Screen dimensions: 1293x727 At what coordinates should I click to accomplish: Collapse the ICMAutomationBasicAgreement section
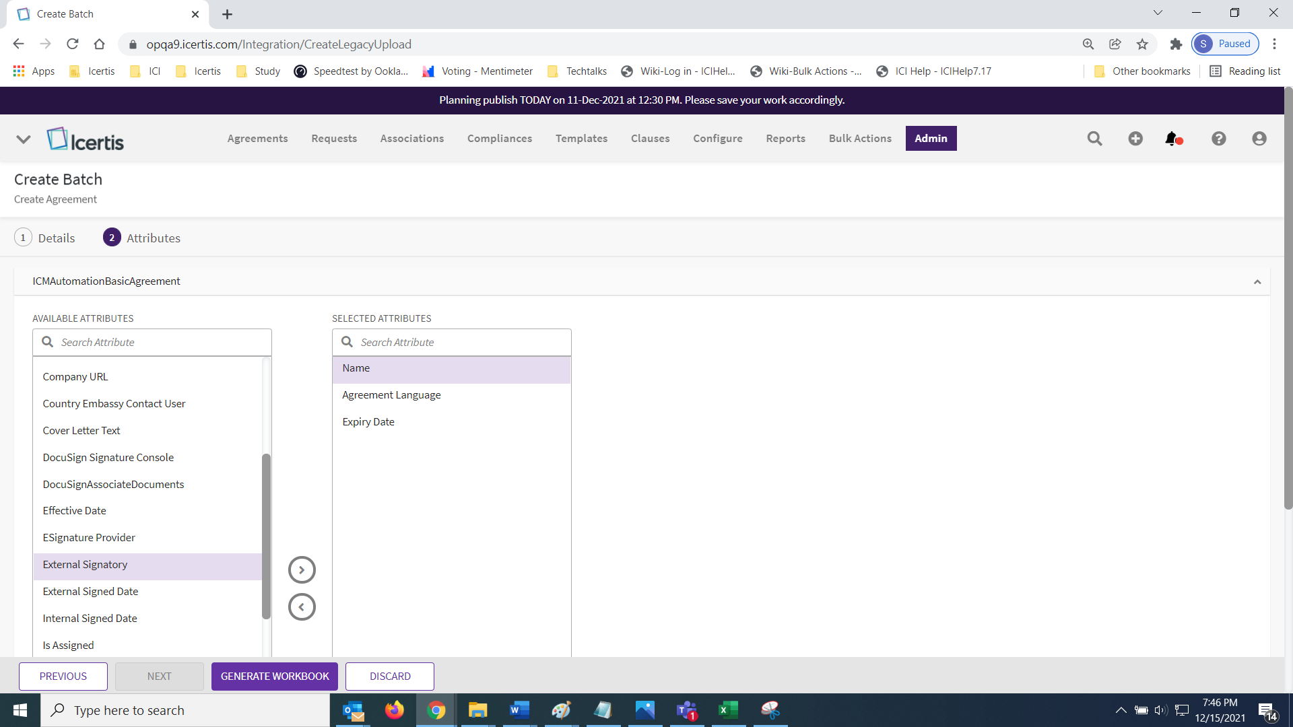click(1257, 282)
